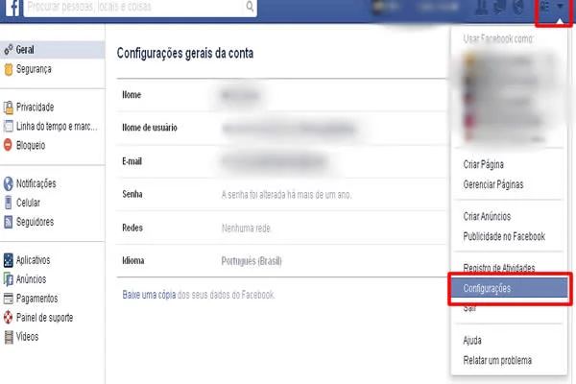Choose Criar Página from dropdown menu
The image size is (576, 384).
tap(484, 164)
